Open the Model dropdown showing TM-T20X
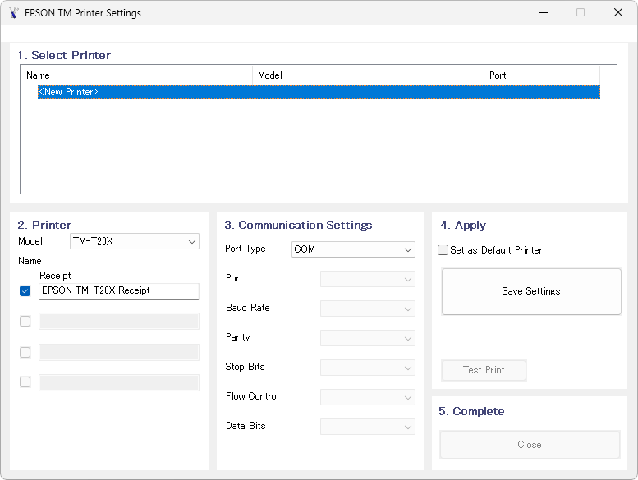The height and width of the screenshot is (480, 638). click(x=135, y=241)
